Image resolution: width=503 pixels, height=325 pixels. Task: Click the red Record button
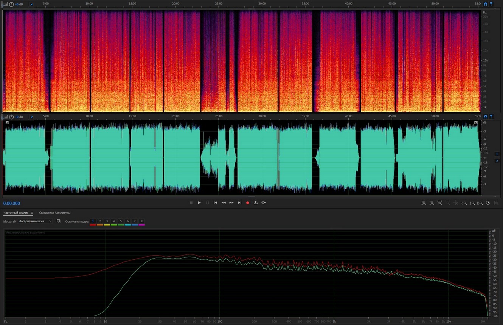click(x=248, y=203)
